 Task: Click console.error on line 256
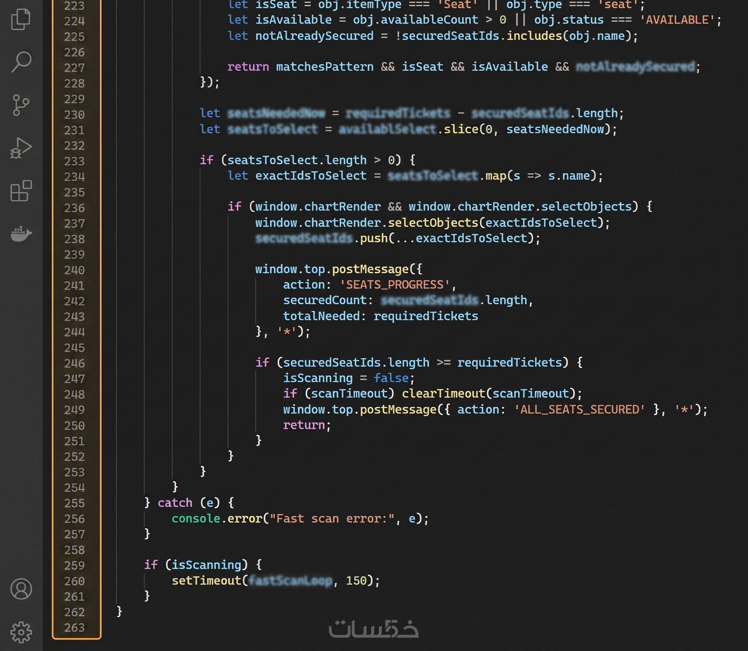217,519
